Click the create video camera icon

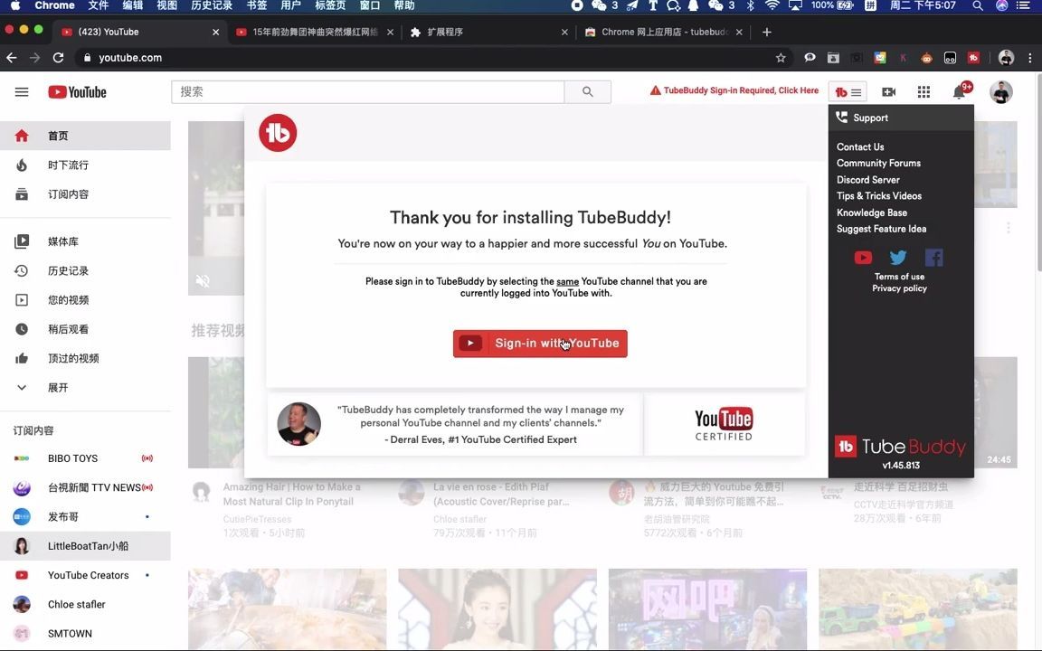tap(888, 91)
